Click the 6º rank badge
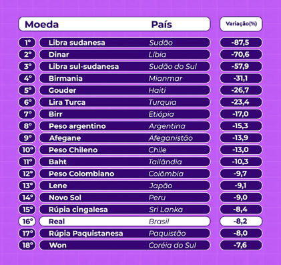281x265 pixels. pyautogui.click(x=27, y=102)
